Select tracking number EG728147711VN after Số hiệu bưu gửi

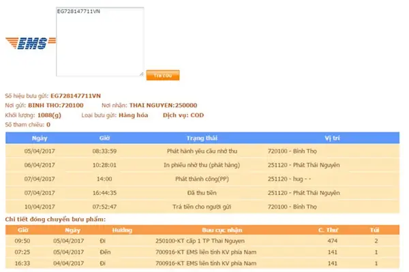pos(76,95)
